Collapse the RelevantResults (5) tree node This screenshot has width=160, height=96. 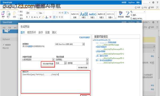[x=93, y=40]
